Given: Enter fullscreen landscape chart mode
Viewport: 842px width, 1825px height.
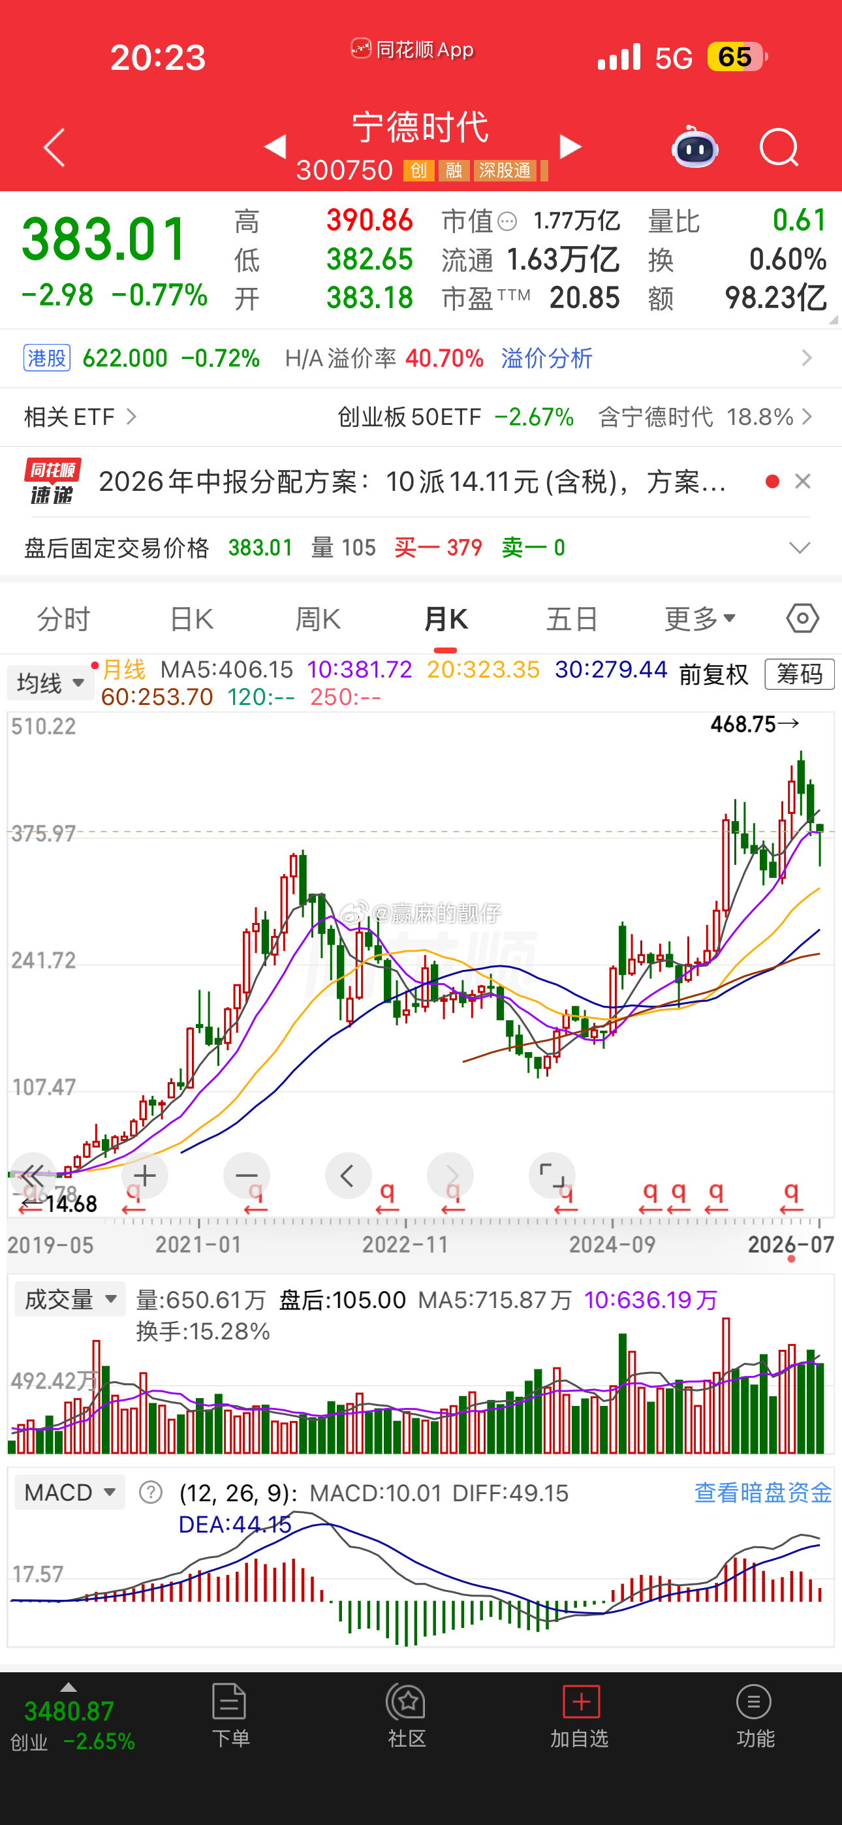Looking at the screenshot, I should [552, 1176].
